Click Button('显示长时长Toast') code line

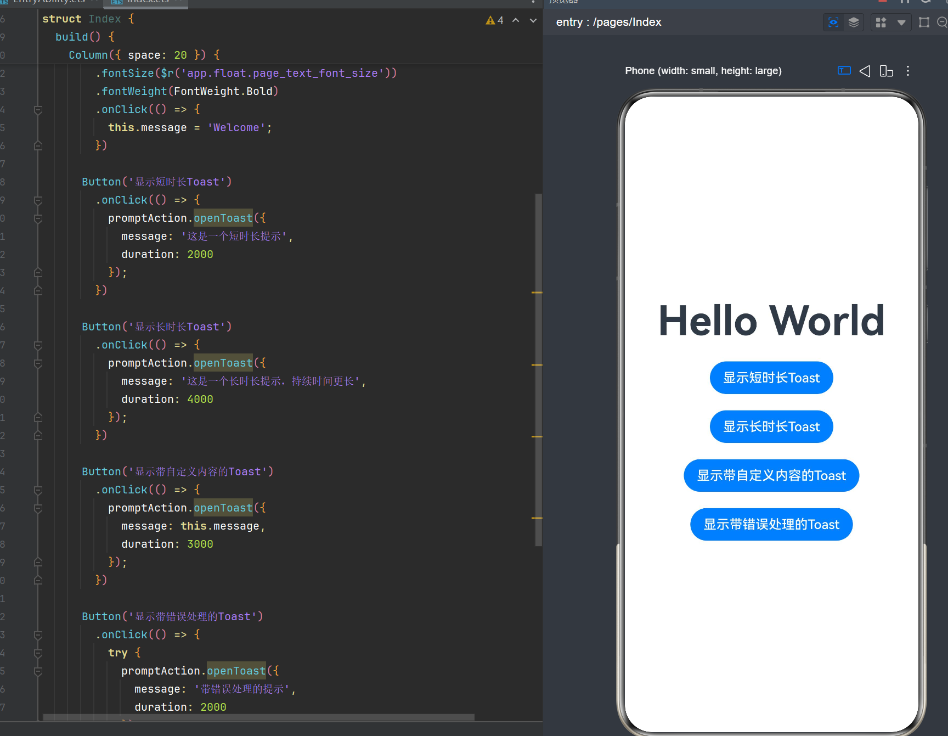coord(157,327)
